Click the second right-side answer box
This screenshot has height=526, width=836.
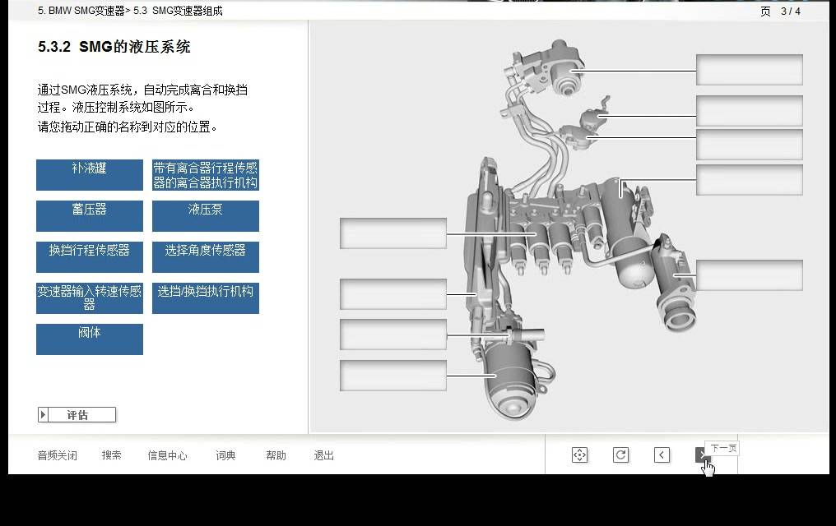coord(749,111)
